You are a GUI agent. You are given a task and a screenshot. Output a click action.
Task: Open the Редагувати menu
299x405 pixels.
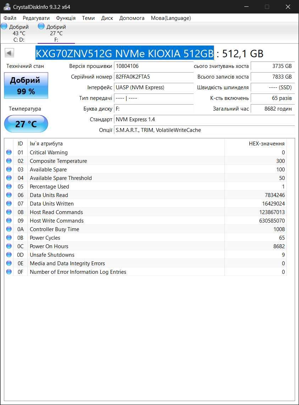(36, 18)
